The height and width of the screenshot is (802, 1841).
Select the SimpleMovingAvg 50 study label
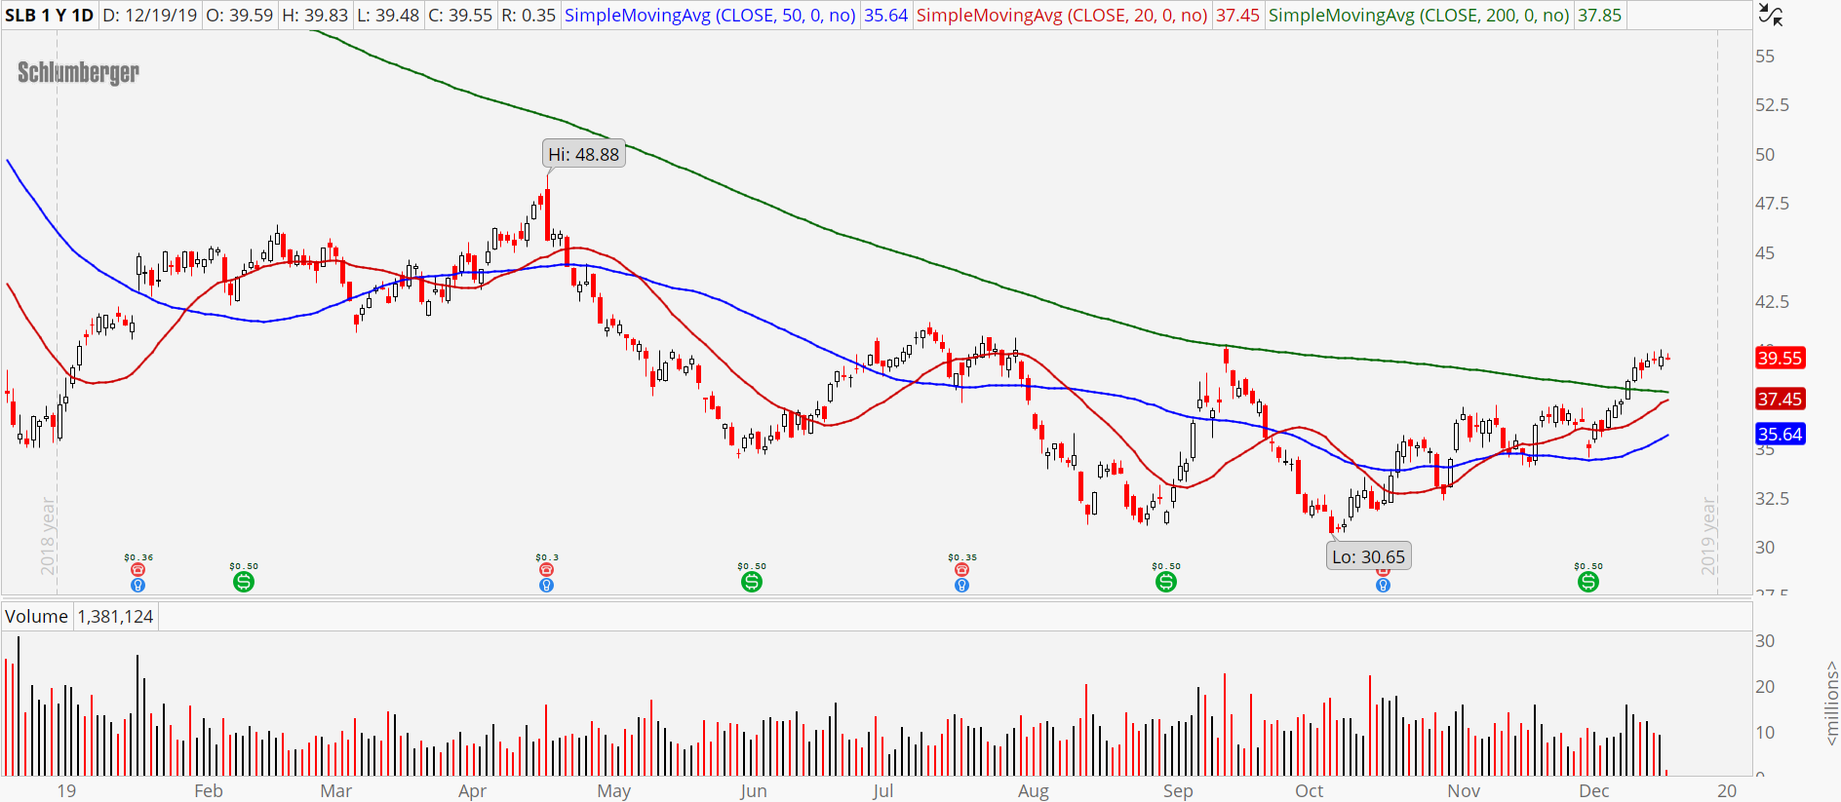click(x=710, y=16)
